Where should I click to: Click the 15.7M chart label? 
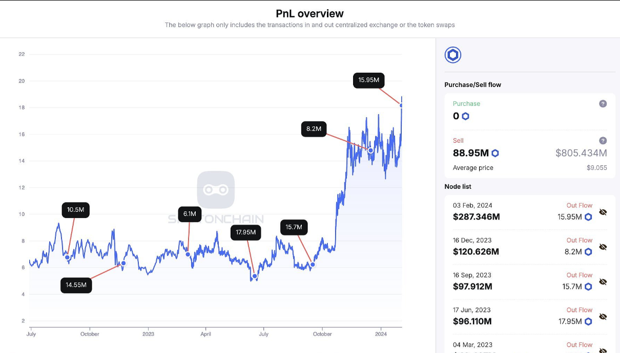pos(294,227)
